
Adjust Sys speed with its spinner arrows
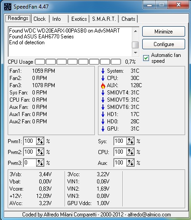coord(130,141)
